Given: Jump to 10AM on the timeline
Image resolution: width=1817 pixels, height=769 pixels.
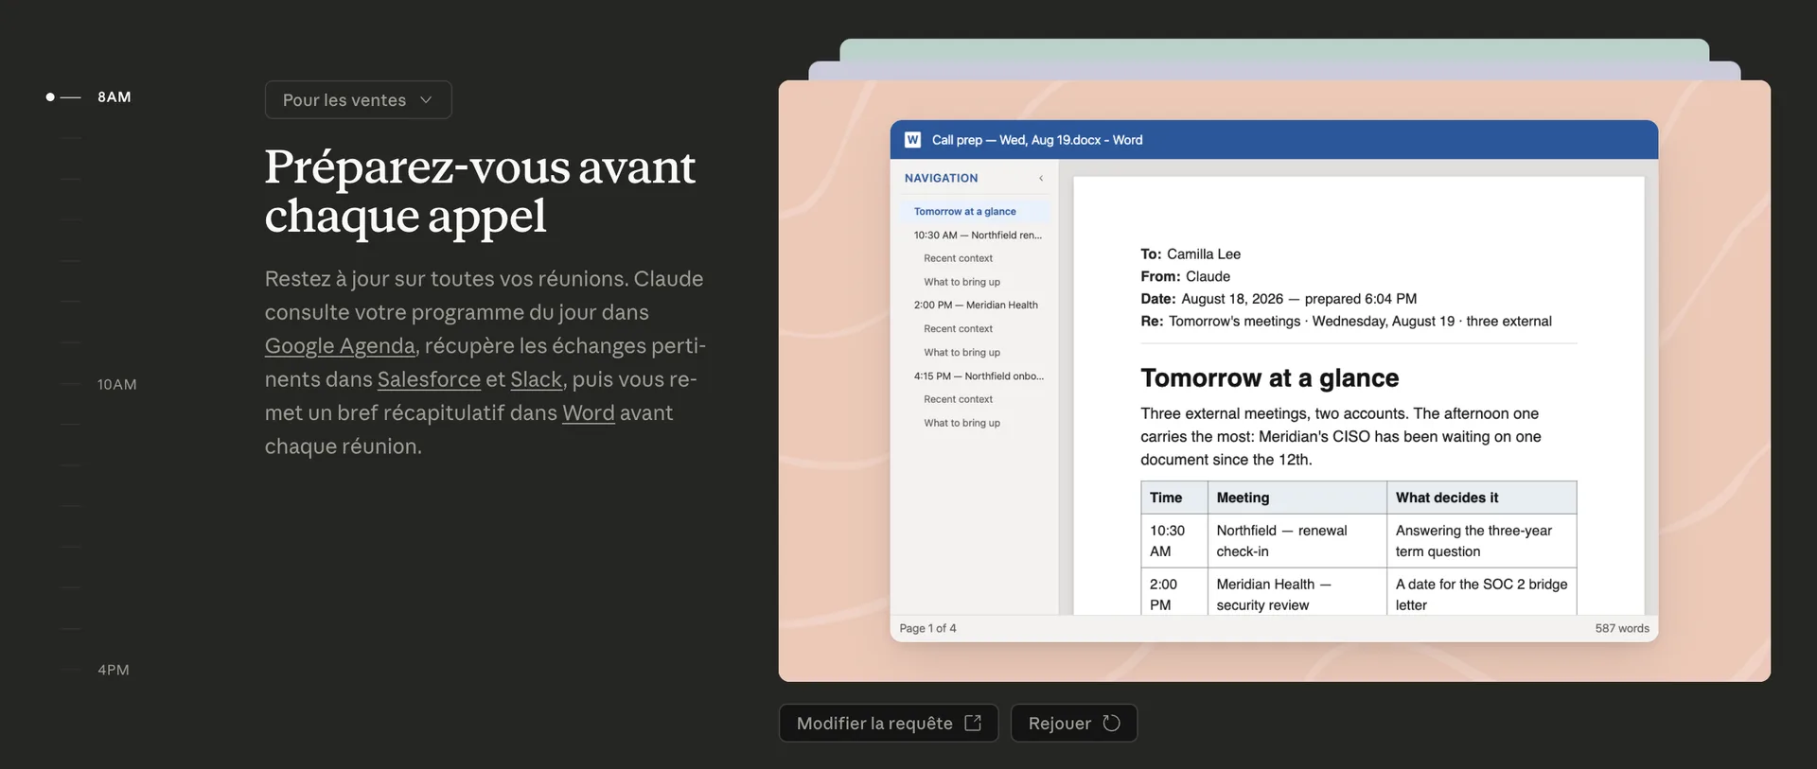Looking at the screenshot, I should (x=116, y=385).
